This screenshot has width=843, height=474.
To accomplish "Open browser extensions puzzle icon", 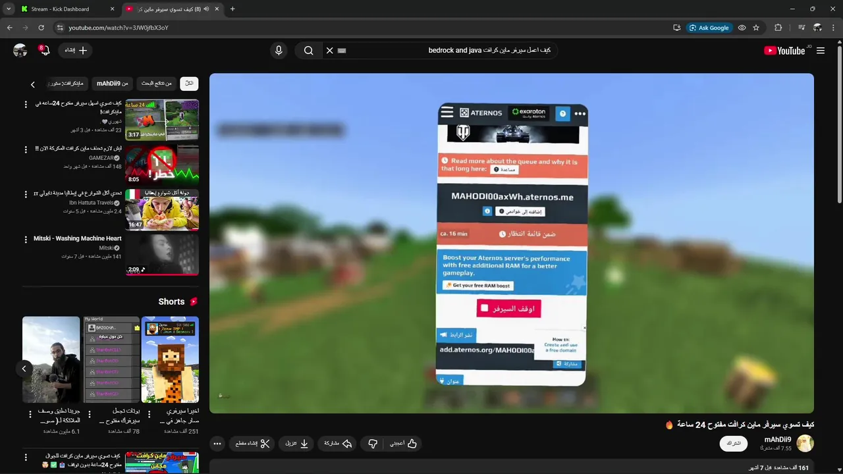I will pos(778,28).
